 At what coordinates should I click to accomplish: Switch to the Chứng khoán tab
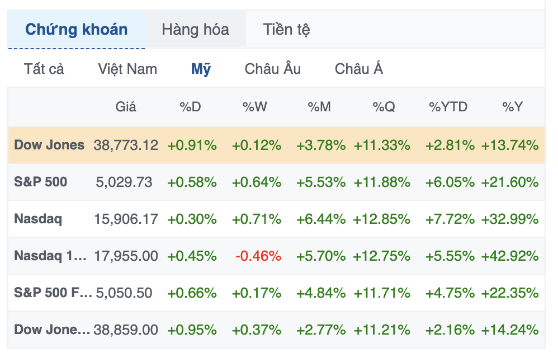[x=76, y=30]
